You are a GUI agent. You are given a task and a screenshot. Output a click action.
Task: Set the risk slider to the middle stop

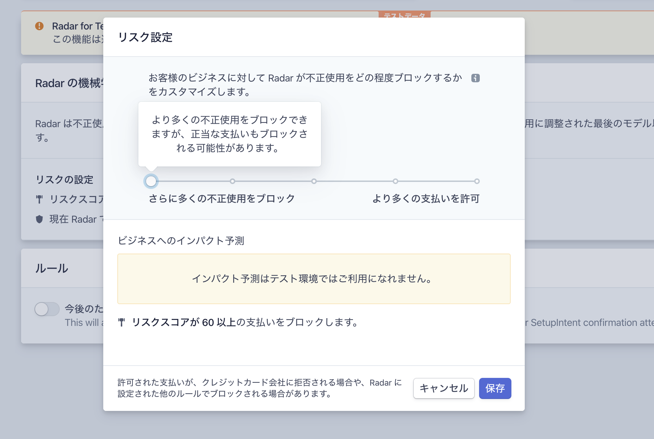(314, 181)
